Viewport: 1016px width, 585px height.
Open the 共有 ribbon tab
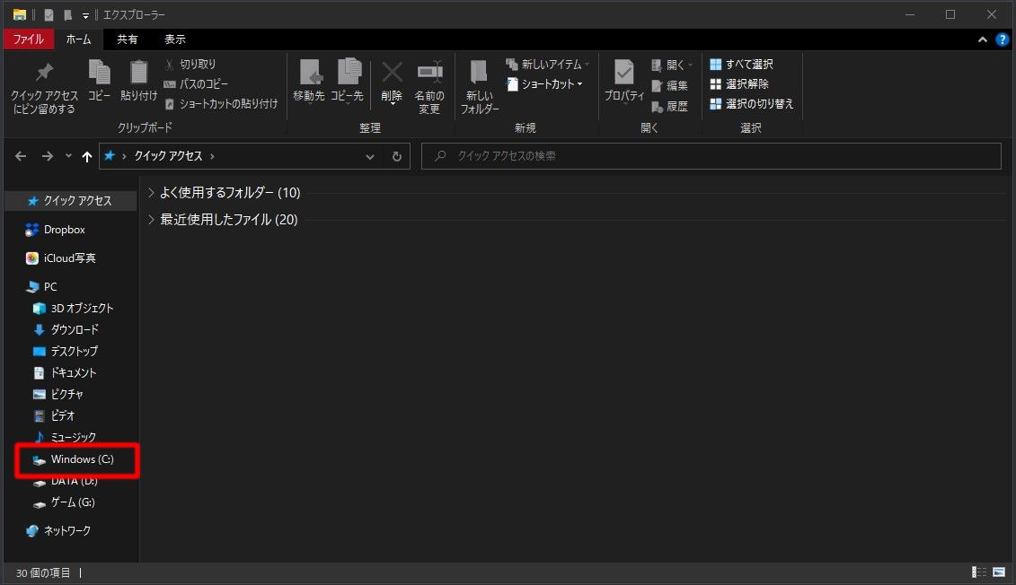128,39
